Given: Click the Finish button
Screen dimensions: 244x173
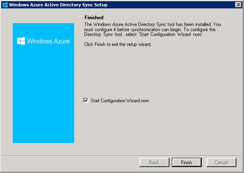Looking at the screenshot, I should [x=187, y=162].
